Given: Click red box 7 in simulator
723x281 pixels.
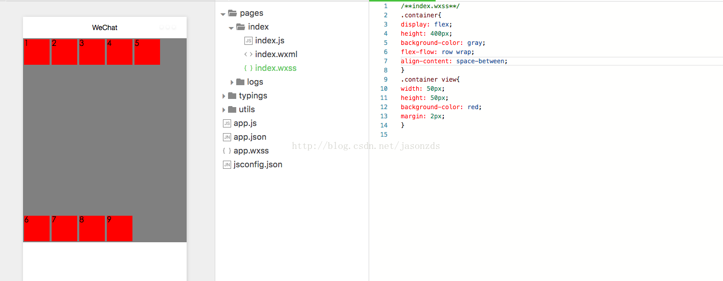Looking at the screenshot, I should coord(64,228).
